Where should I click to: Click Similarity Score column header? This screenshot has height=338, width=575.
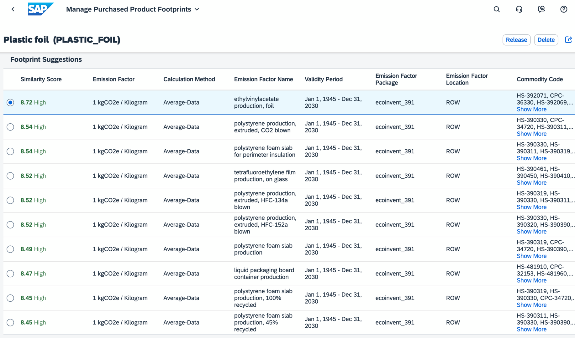coord(41,79)
